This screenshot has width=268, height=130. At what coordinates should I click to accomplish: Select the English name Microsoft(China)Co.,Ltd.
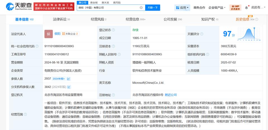click(148, 83)
